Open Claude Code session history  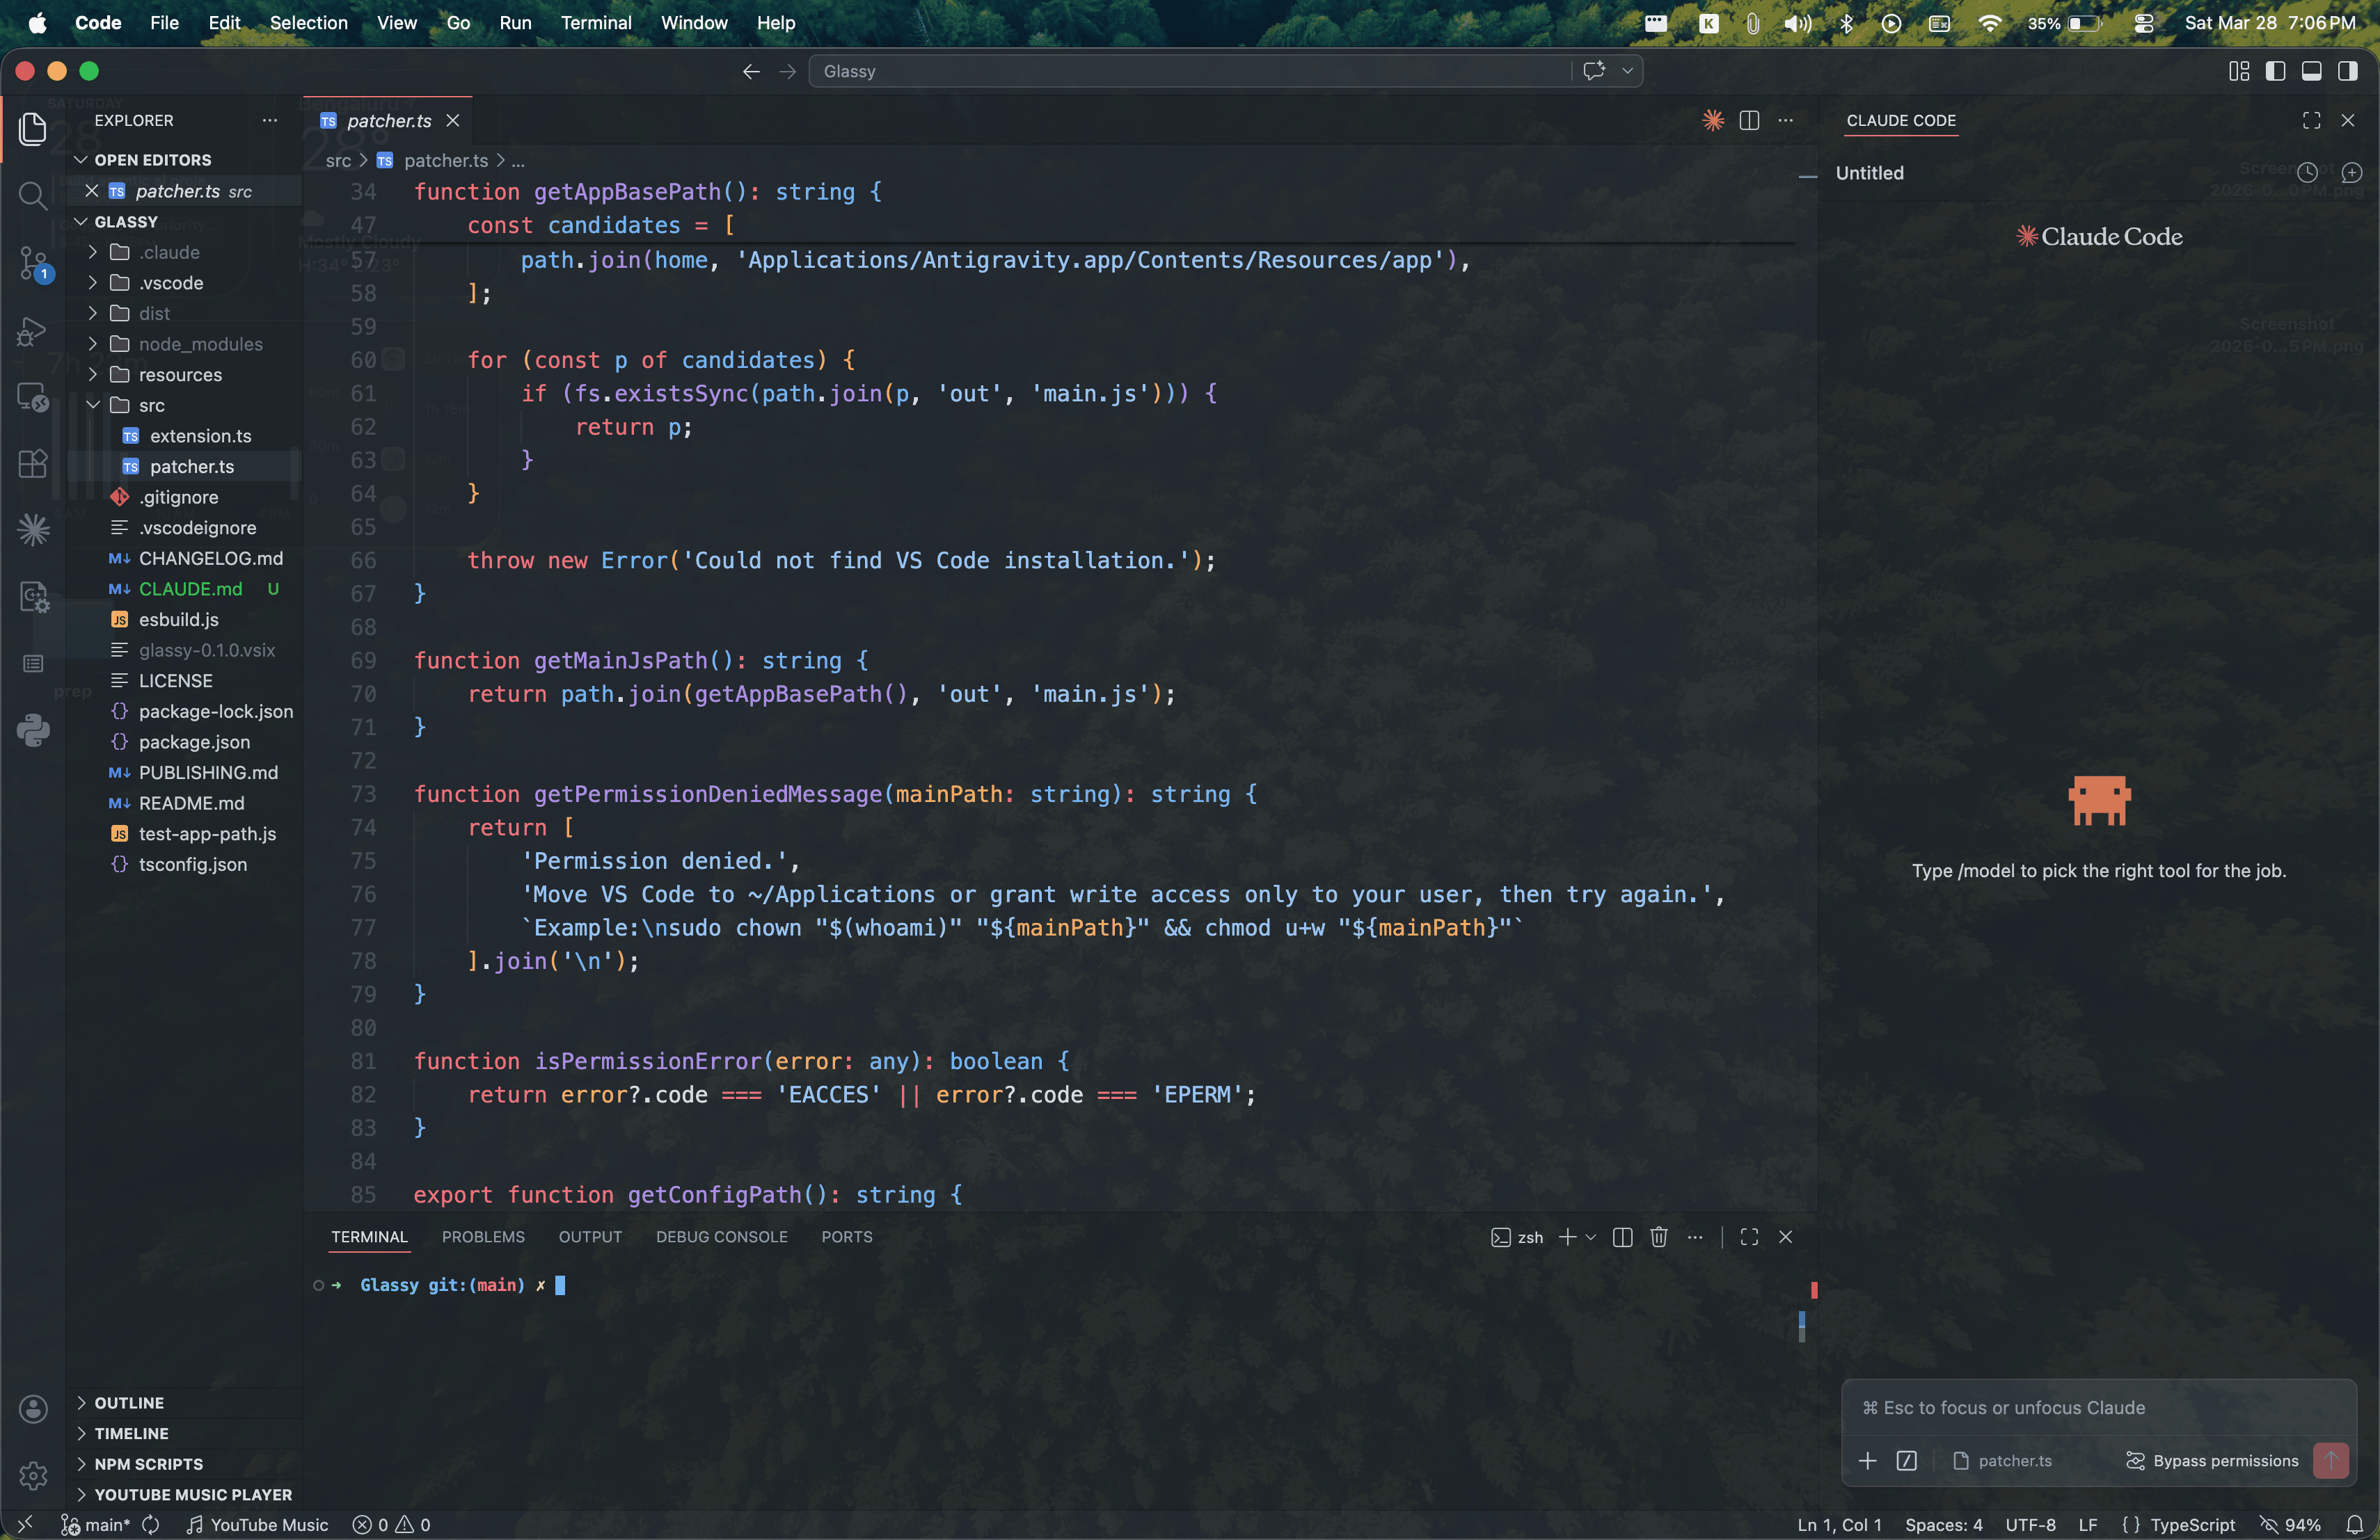coord(2307,172)
